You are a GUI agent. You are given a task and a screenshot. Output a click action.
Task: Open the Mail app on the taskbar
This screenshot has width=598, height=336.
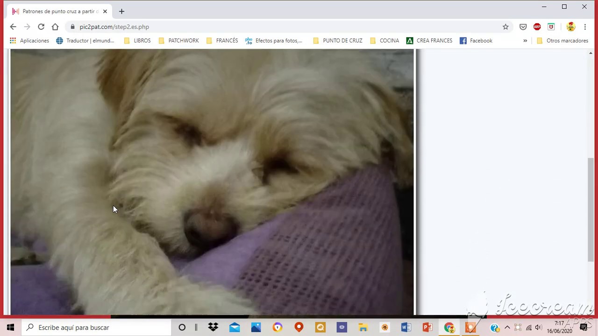click(235, 328)
